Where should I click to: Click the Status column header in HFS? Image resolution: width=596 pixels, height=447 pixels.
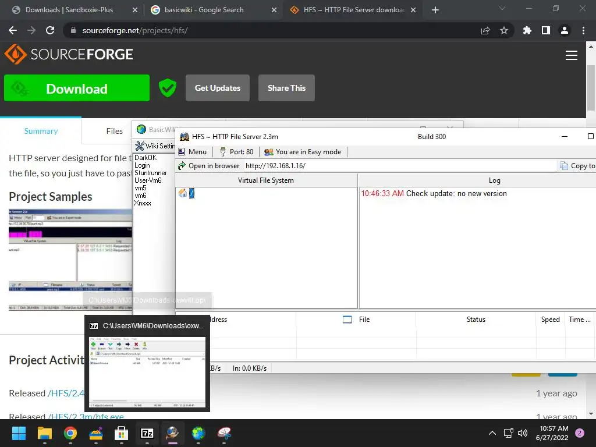[476, 320]
